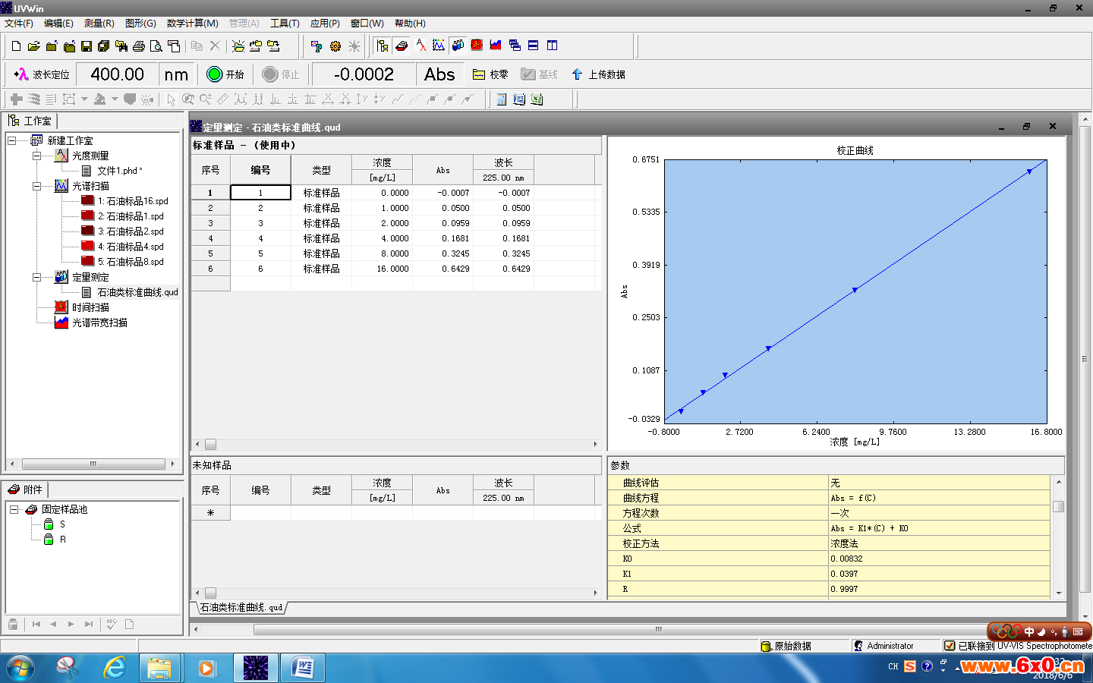Screen dimensions: 1093x683
Task: Select the 石油类标准曲线.qud bottom tab
Action: [x=241, y=607]
